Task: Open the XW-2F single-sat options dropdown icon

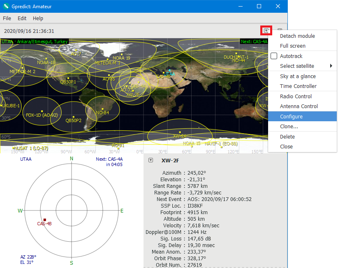Action: 150,160
